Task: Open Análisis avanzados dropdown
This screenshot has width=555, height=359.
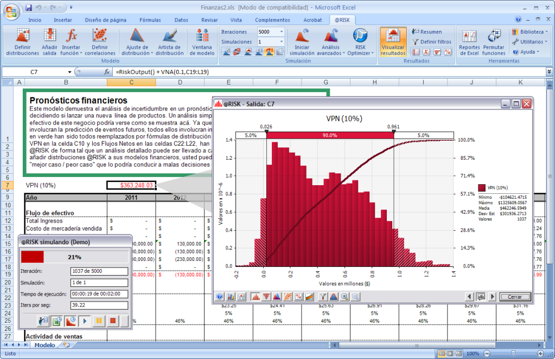Action: point(330,42)
